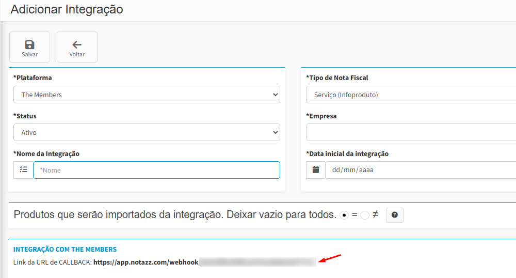Open the question mark help button

click(x=394, y=215)
